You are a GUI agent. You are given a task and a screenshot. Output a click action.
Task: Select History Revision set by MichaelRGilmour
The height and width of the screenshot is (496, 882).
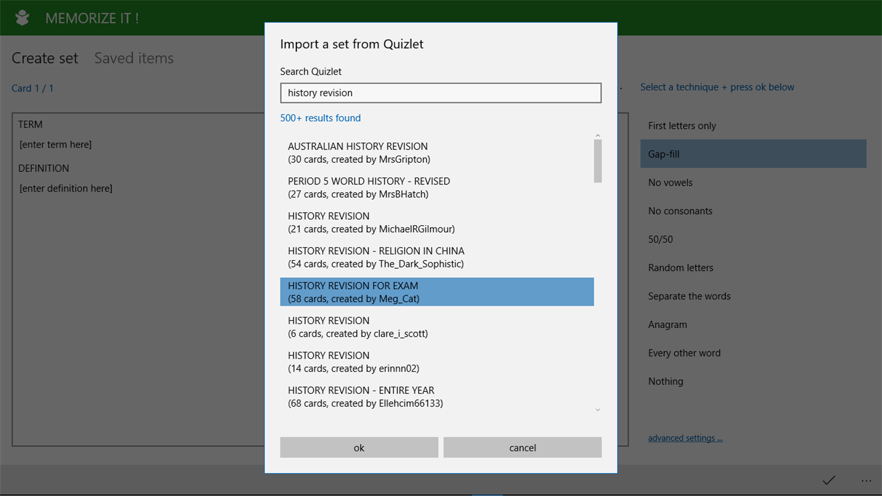pyautogui.click(x=437, y=223)
